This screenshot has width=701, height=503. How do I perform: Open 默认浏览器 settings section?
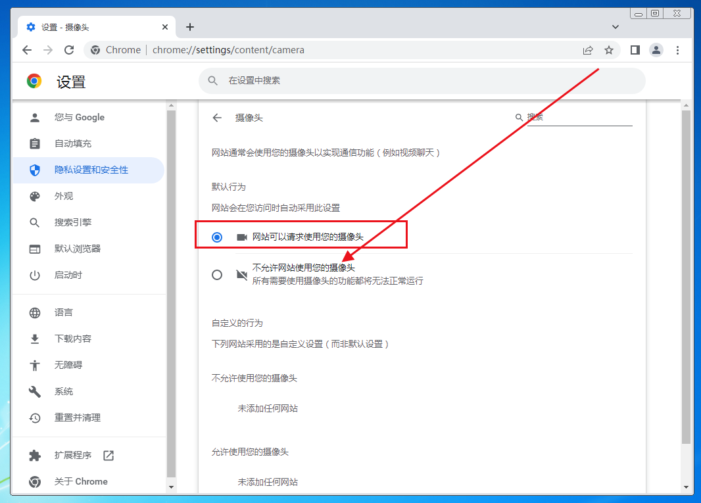tap(89, 249)
